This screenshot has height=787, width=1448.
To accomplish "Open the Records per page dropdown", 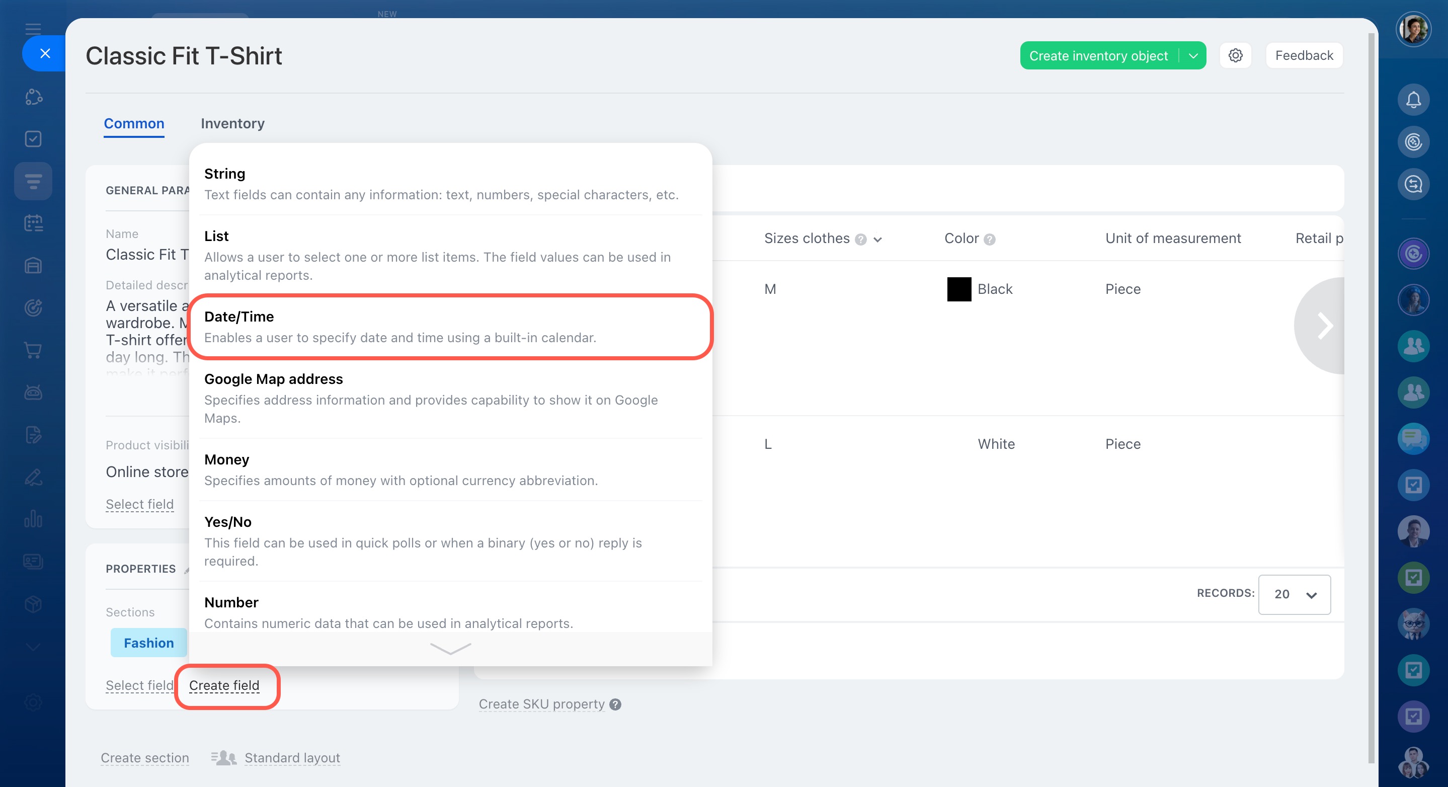I will 1294,595.
